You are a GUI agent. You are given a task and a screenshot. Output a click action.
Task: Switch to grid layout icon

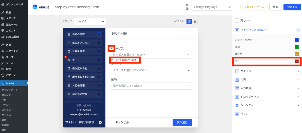click(x=195, y=22)
